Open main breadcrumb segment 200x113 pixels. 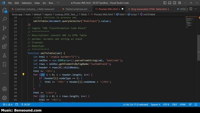pyautogui.click(x=28, y=14)
